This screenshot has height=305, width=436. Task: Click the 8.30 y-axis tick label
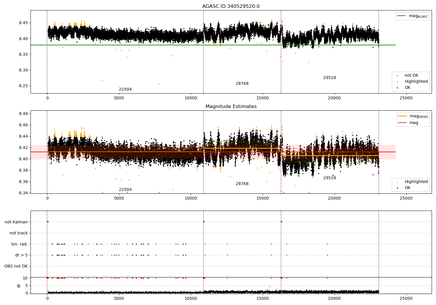coord(23,70)
